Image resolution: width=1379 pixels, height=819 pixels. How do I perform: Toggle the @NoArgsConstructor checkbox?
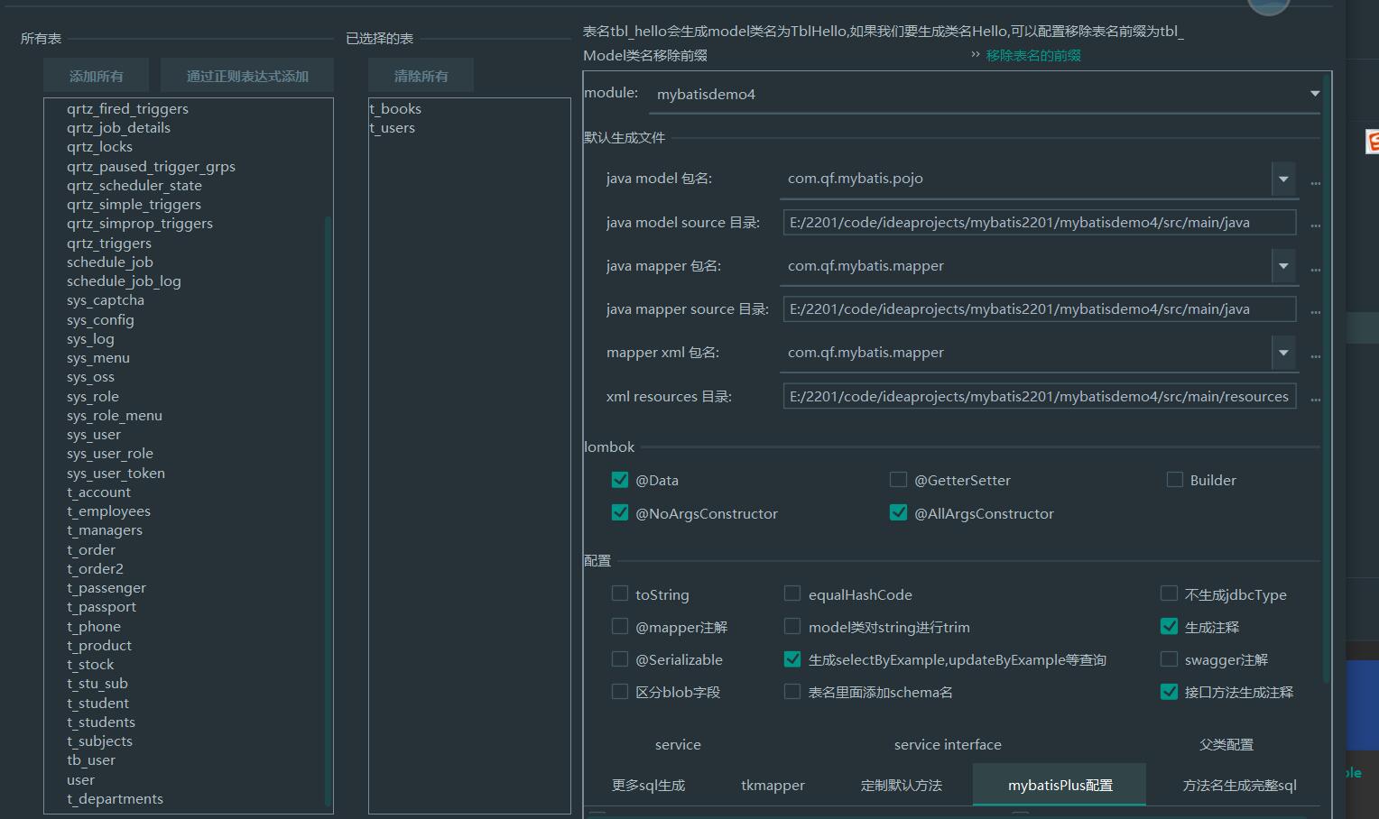pos(620,512)
